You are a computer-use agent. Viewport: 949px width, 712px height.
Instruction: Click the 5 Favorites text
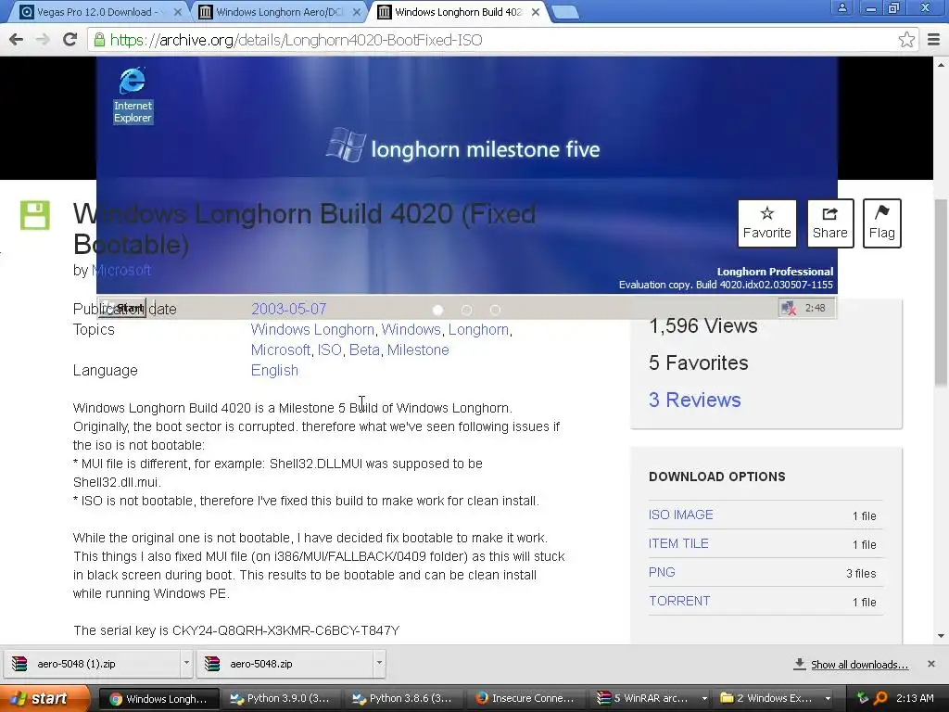tap(699, 362)
